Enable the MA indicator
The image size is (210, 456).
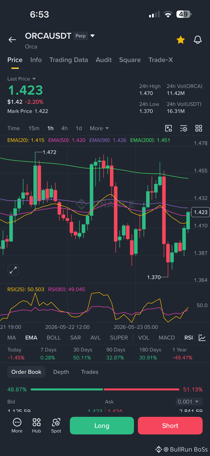pyautogui.click(x=12, y=338)
